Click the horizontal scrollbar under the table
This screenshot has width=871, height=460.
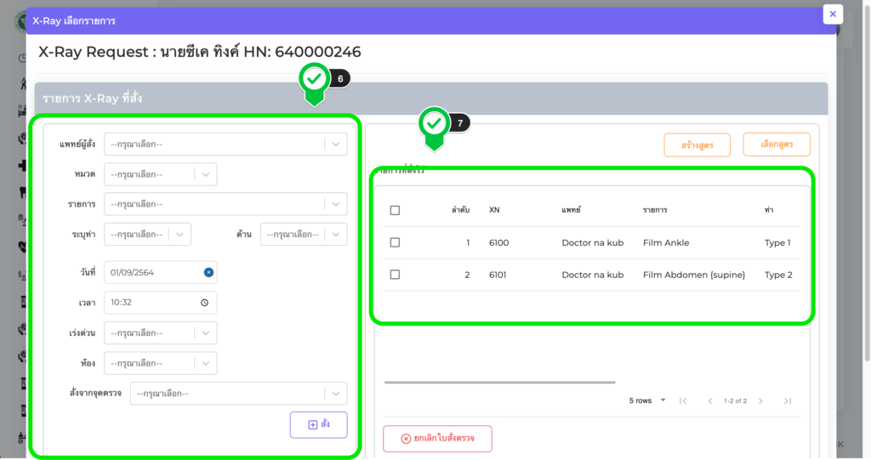tap(499, 383)
